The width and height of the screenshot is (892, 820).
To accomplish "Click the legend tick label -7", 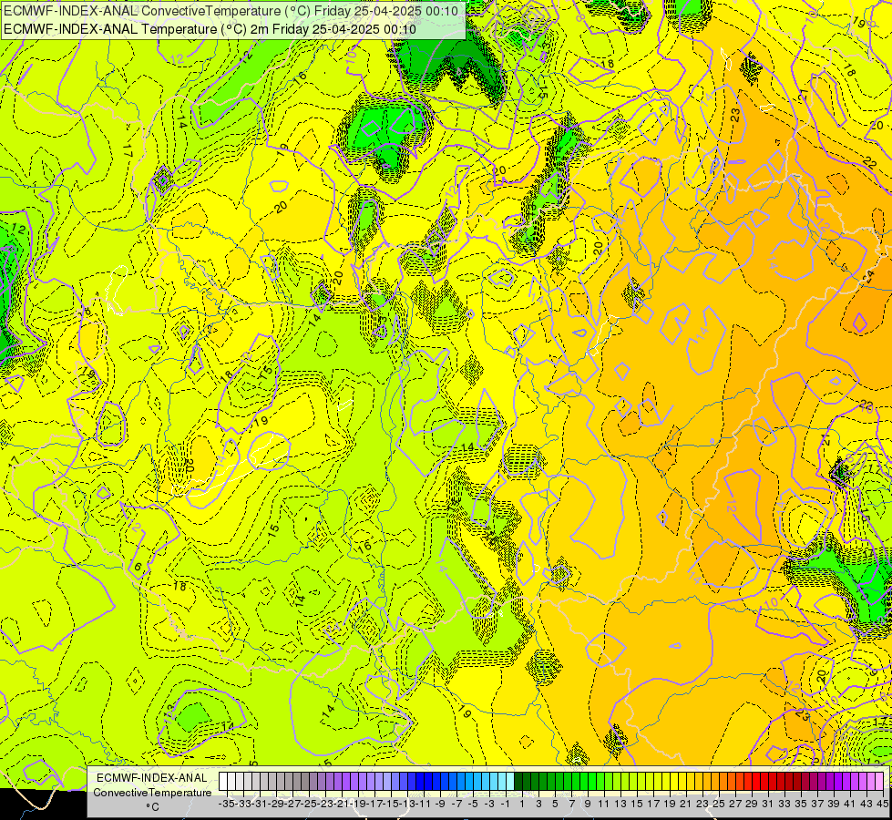I will coord(456,804).
